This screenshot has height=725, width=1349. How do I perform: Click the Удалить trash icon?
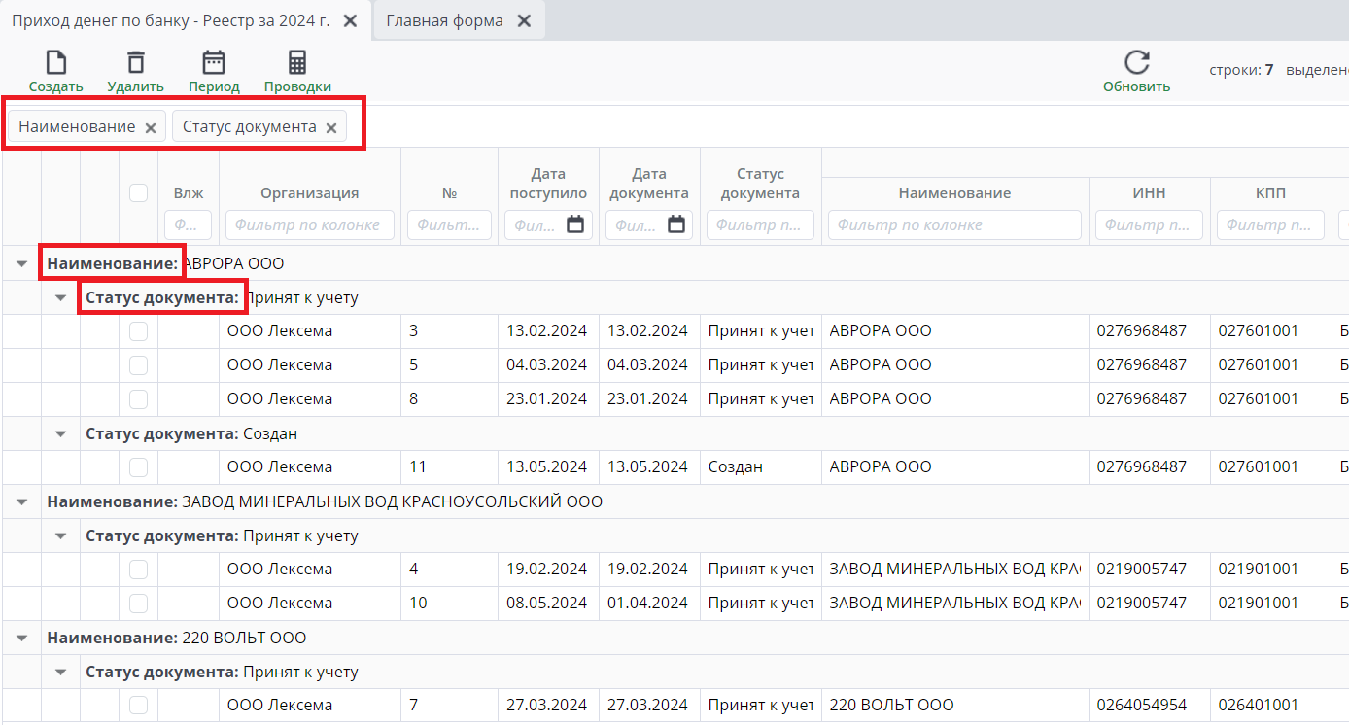[x=136, y=63]
